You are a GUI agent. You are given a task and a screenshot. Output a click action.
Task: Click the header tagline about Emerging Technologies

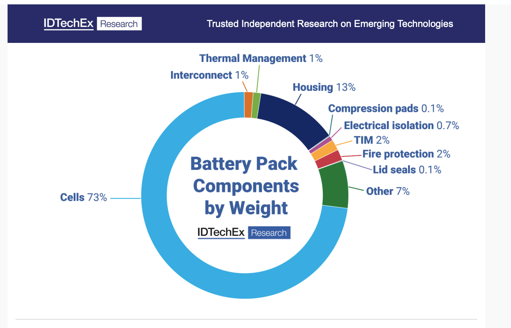pyautogui.click(x=330, y=24)
